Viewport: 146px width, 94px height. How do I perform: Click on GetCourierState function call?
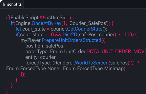[85, 29]
